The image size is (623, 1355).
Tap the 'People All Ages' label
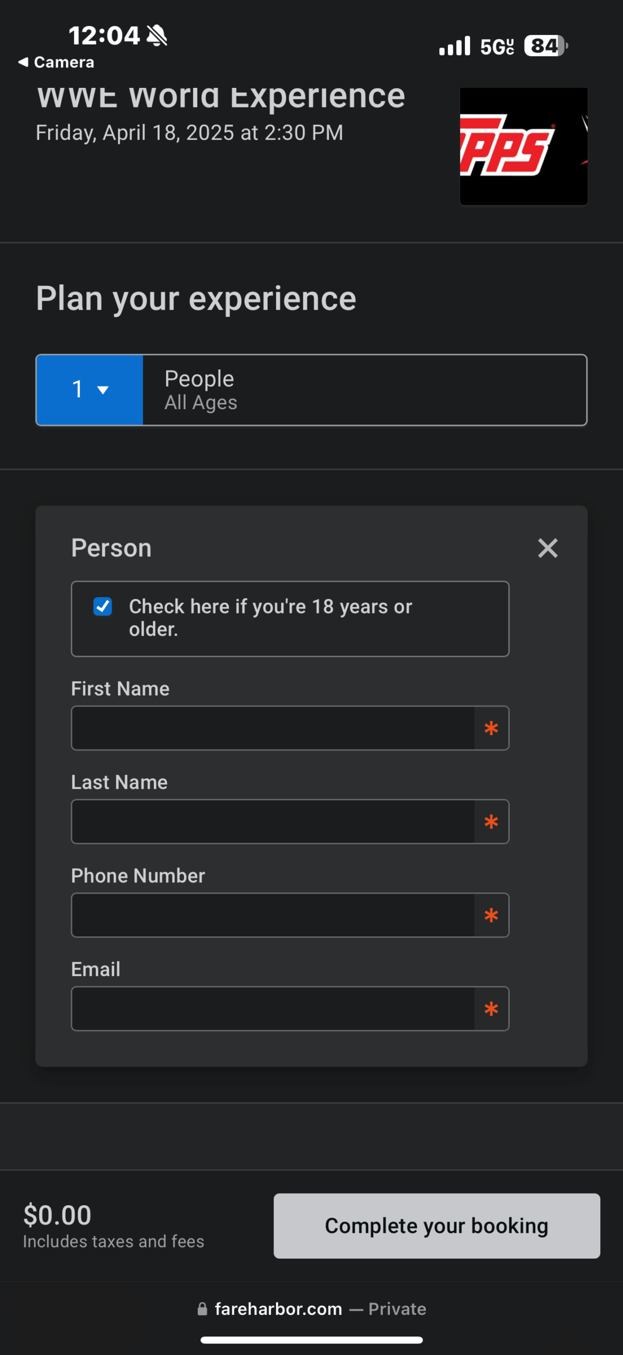pyautogui.click(x=200, y=390)
